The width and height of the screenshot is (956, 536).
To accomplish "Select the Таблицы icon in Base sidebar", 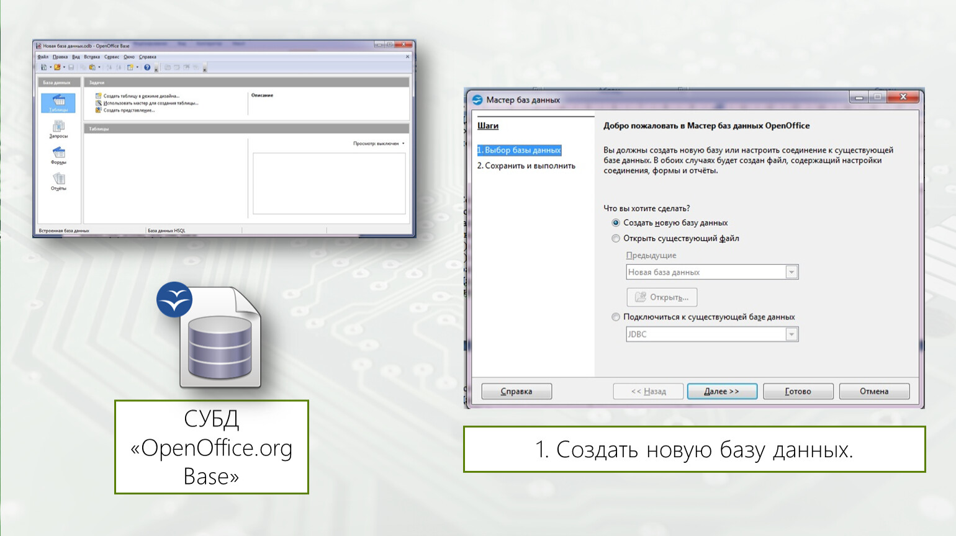I will click(58, 102).
